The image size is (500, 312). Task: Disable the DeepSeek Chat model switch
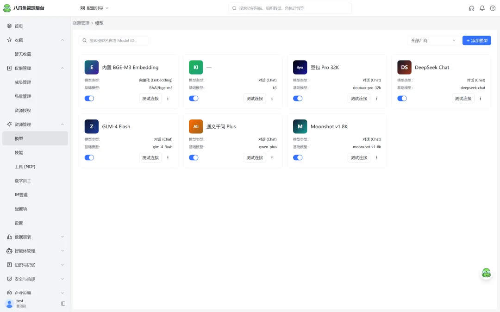tap(402, 99)
